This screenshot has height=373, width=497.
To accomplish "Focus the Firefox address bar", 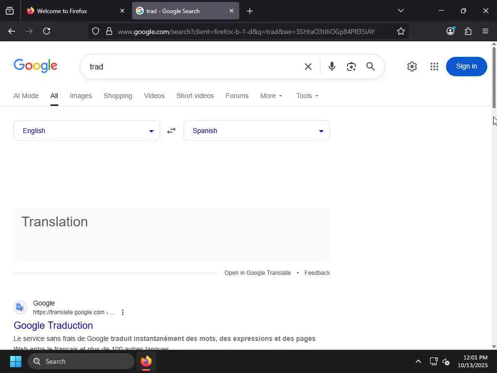I will 246,32.
